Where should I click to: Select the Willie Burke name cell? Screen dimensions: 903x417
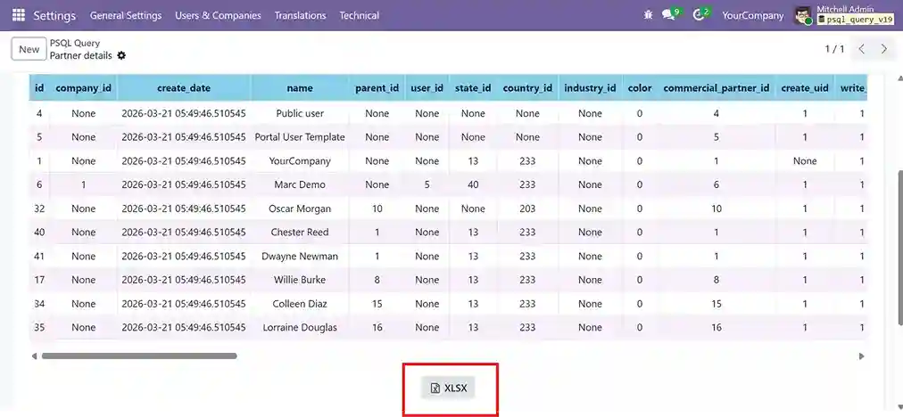(x=300, y=280)
